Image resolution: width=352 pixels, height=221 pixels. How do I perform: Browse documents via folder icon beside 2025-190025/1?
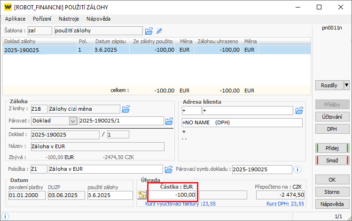click(169, 121)
